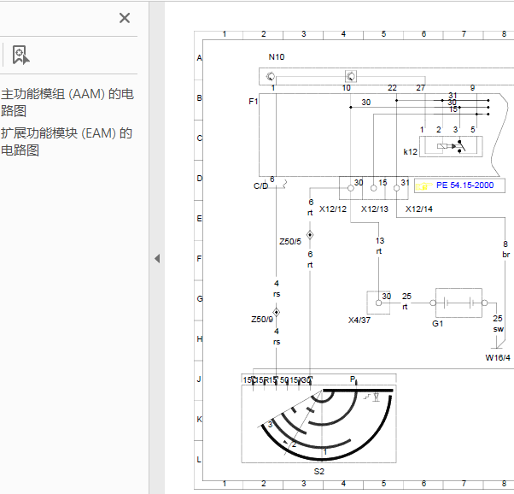This screenshot has height=494, width=514.
Task: Click the W16/4 ground point label
Action: [499, 357]
